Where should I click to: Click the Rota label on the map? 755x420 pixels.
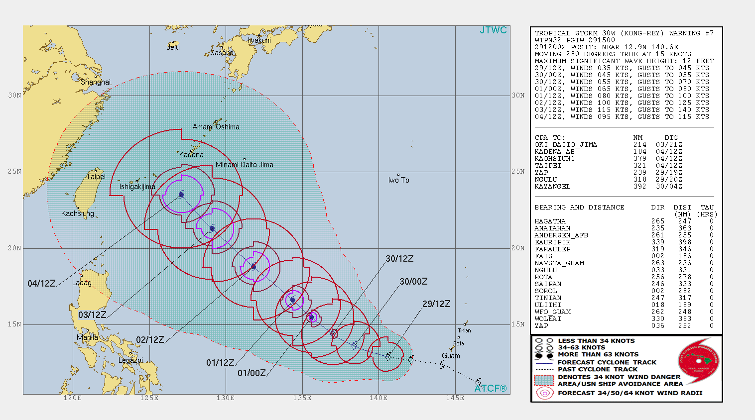459,343
